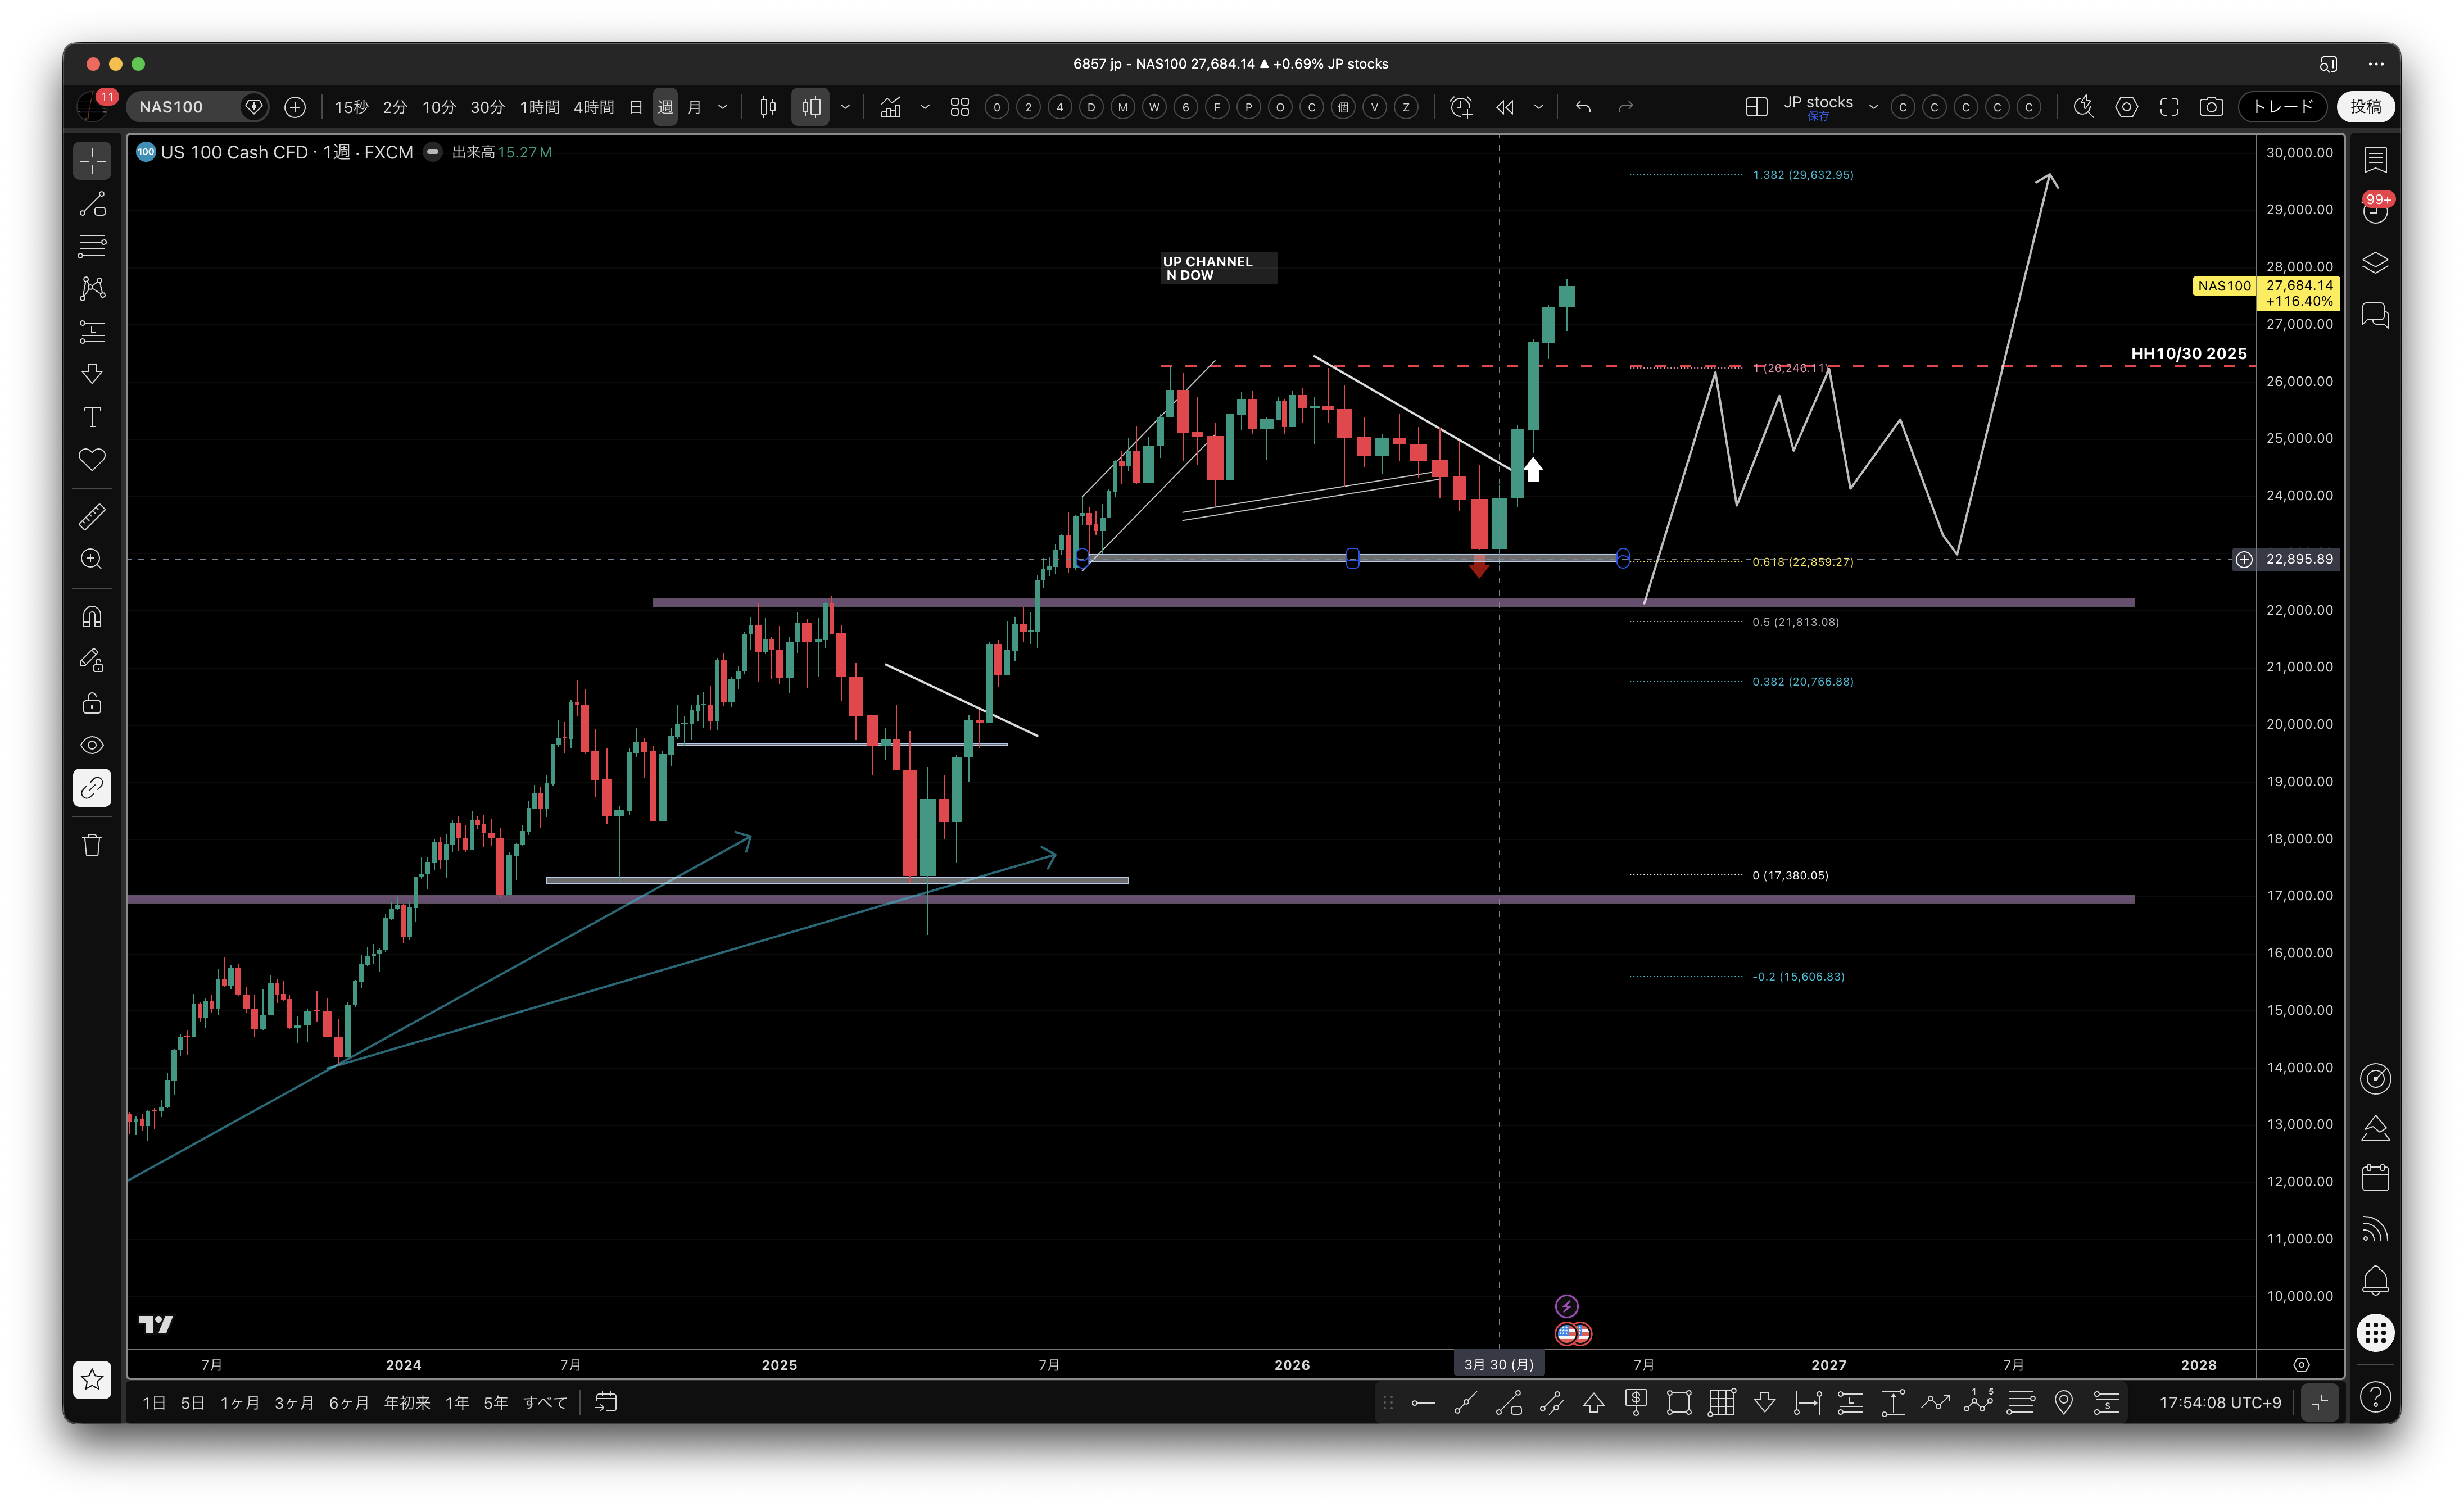
Task: Take a chart snapshot with camera icon
Action: (x=2211, y=107)
